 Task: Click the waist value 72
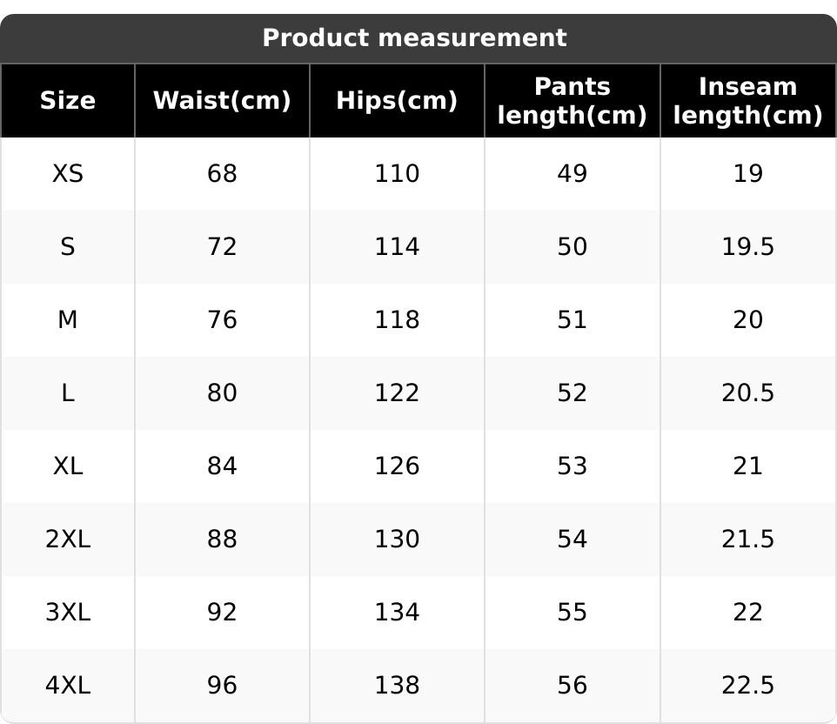222,247
